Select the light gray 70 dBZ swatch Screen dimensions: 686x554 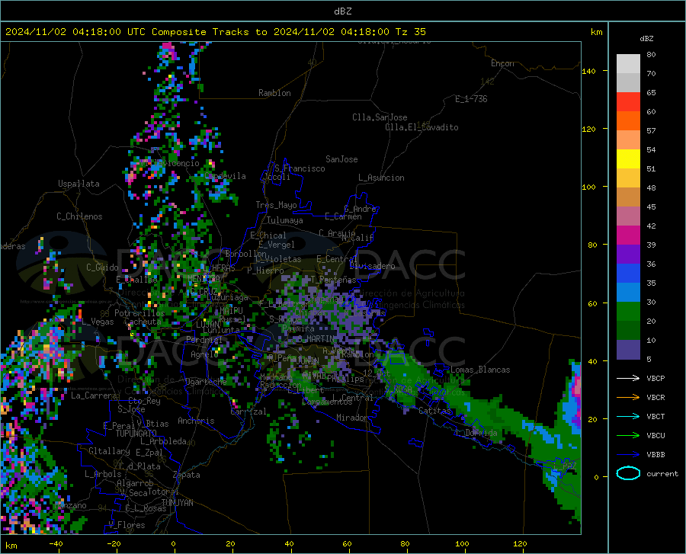point(628,64)
